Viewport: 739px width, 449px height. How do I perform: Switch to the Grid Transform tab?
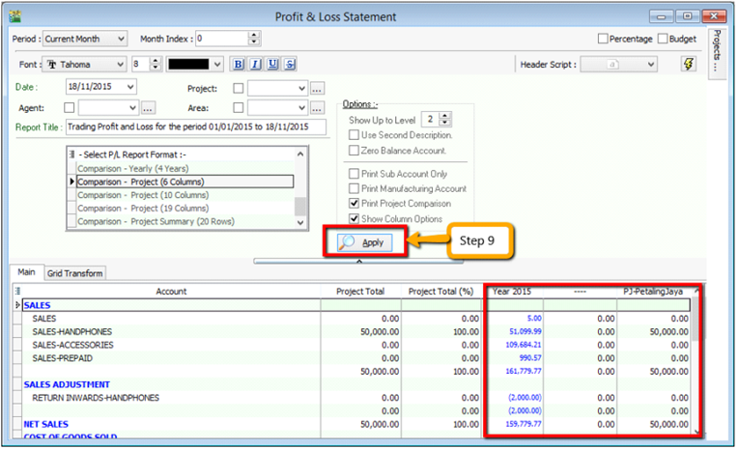pos(75,274)
